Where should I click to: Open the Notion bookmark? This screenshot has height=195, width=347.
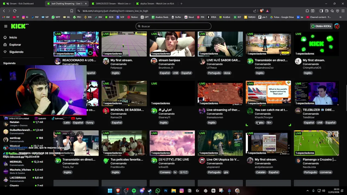point(133,17)
